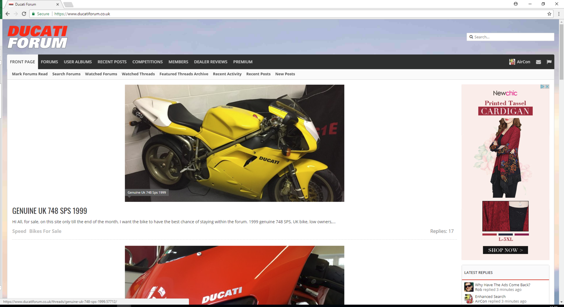Open the Forums tab
Viewport: 564px width, 307px height.
click(49, 62)
